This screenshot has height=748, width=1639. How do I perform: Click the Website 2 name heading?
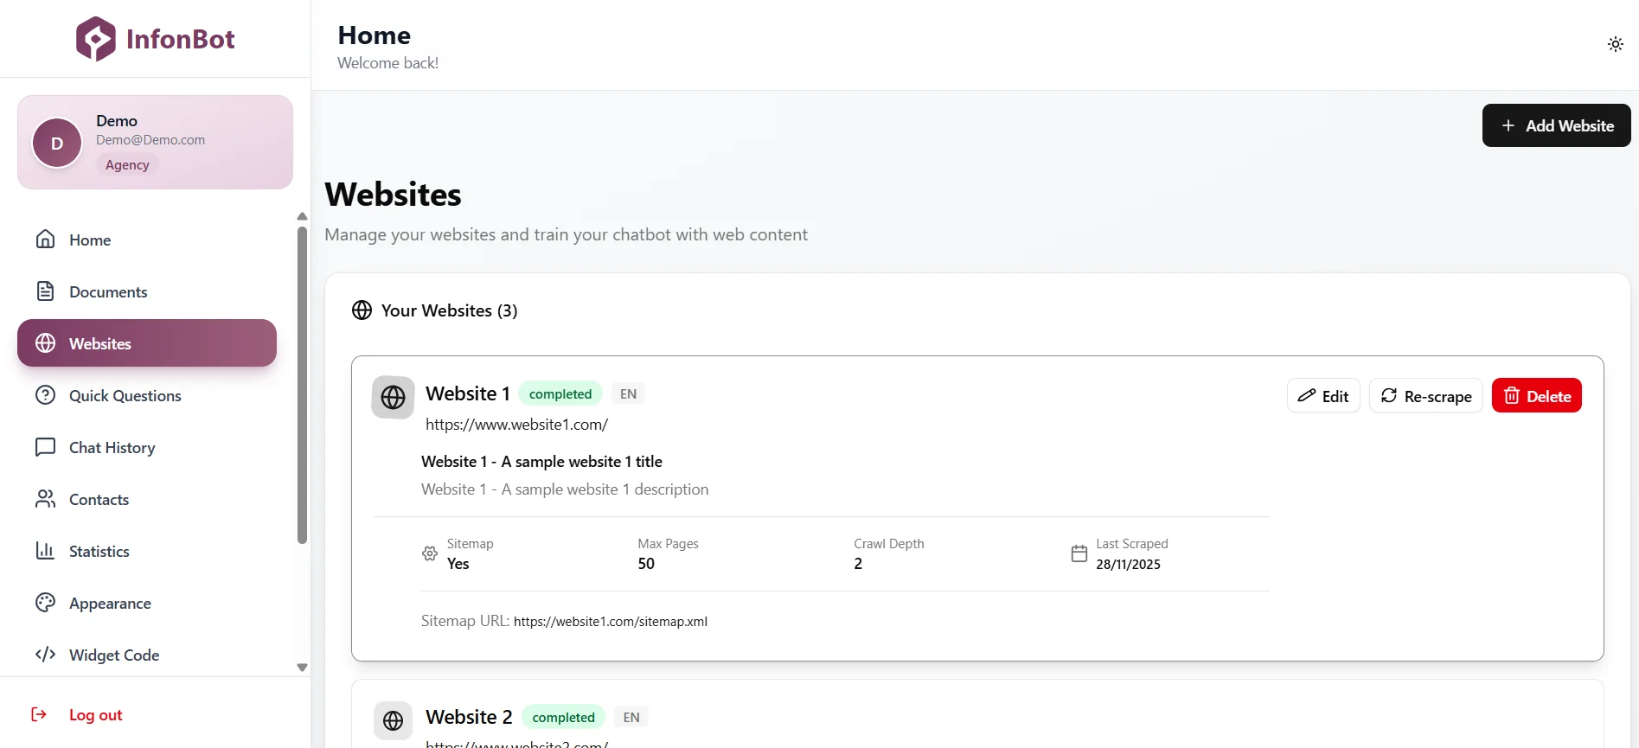point(469,717)
